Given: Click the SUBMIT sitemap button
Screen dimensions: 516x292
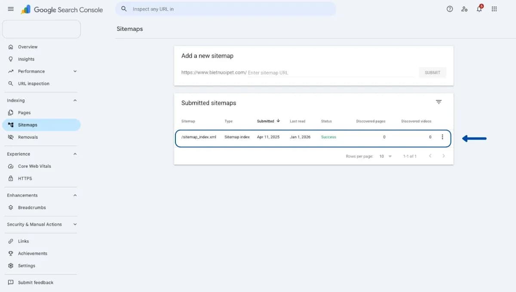Looking at the screenshot, I should [432, 73].
